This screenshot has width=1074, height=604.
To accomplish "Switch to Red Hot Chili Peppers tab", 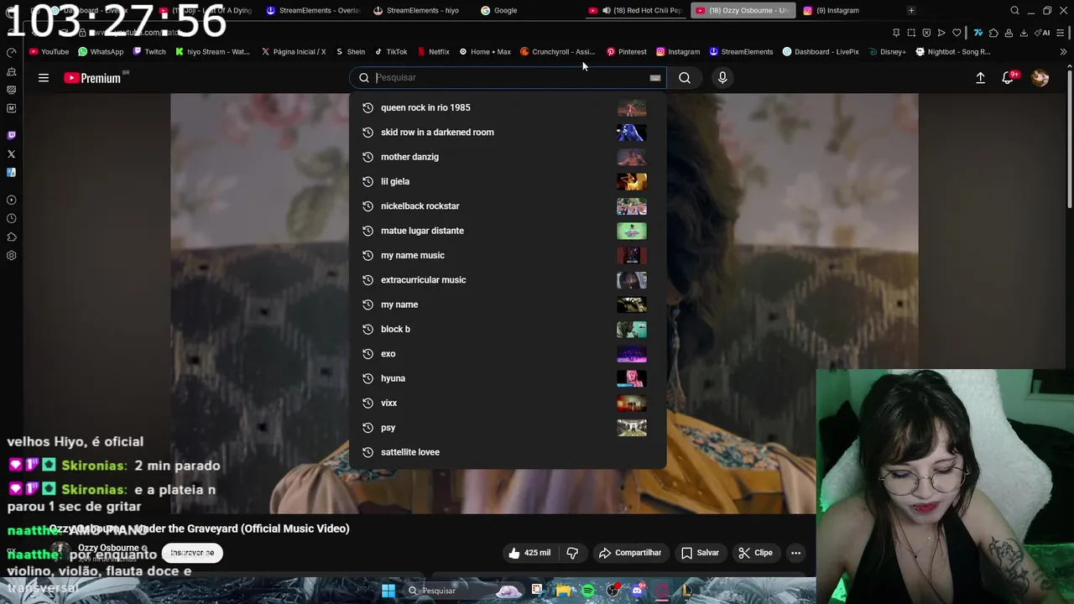I will (635, 10).
